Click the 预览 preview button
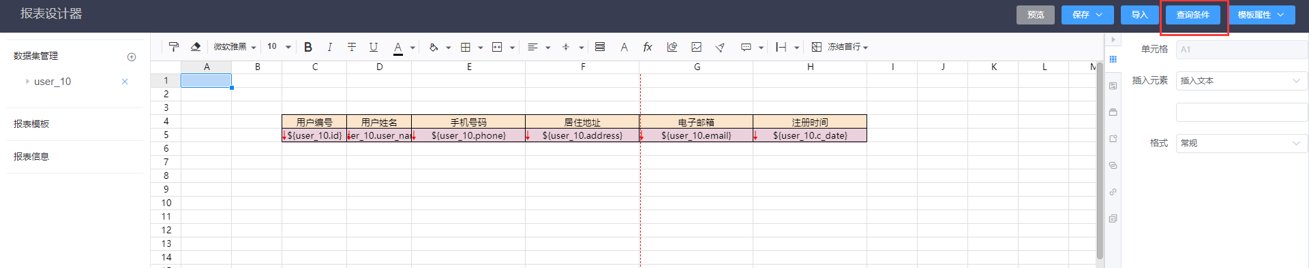The image size is (1309, 268). click(x=1036, y=15)
